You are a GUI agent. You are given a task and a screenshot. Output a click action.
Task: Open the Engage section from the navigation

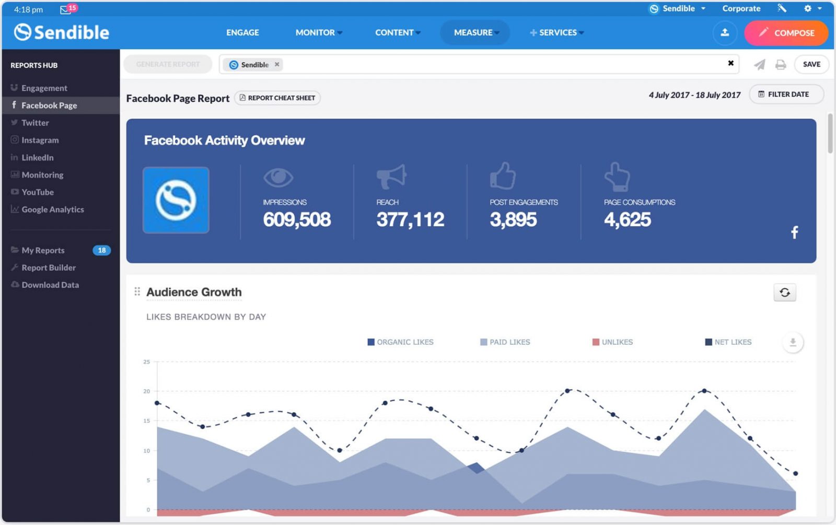(242, 32)
